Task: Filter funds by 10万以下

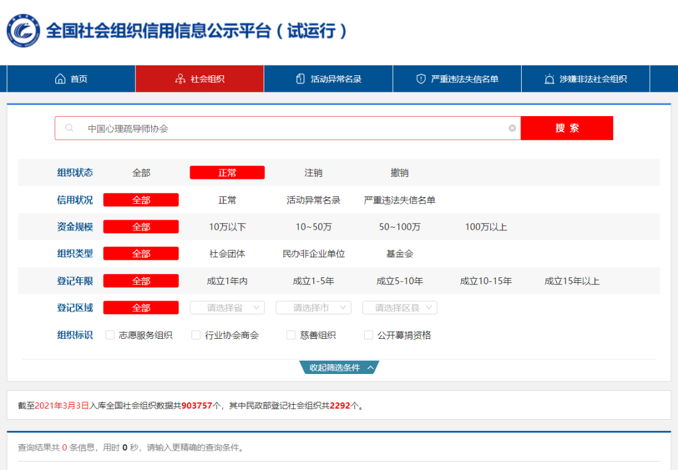Action: (x=227, y=227)
